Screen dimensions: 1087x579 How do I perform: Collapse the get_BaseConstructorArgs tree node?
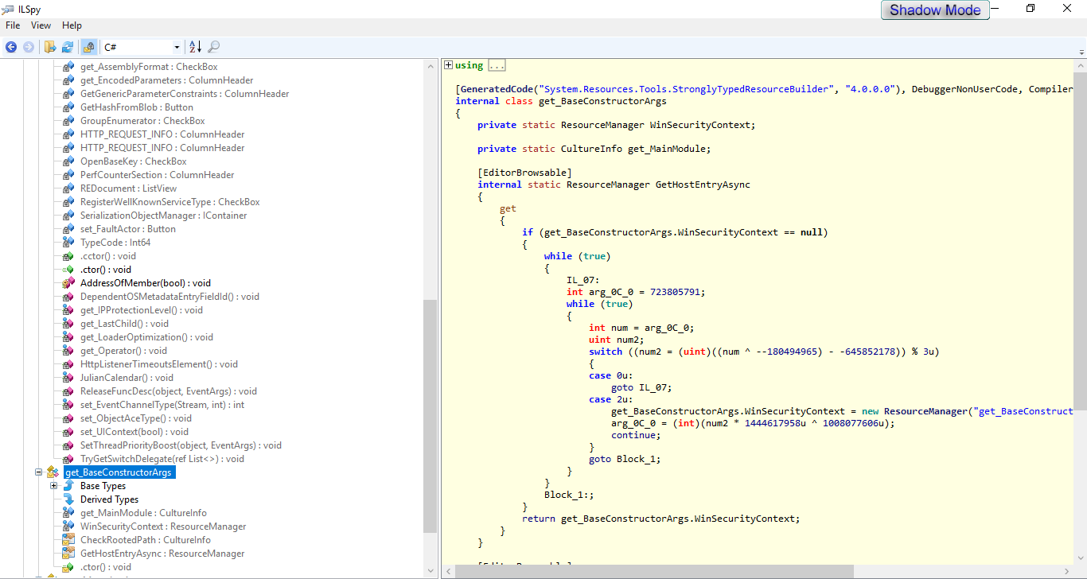pyautogui.click(x=38, y=472)
